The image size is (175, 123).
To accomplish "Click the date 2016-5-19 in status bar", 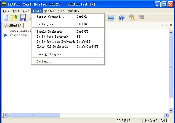I will [x=123, y=121].
